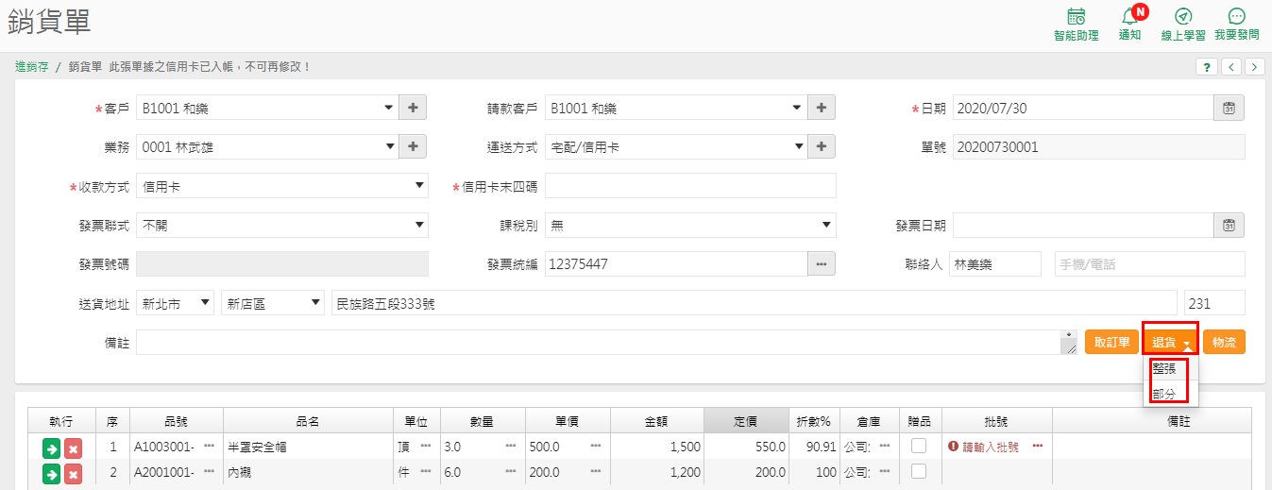Open 線上學習 online learning icon

(x=1183, y=17)
